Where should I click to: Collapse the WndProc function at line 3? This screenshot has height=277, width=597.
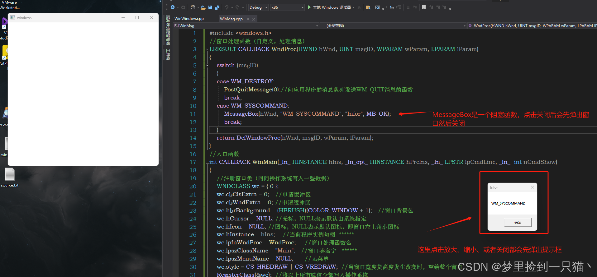[x=207, y=49]
